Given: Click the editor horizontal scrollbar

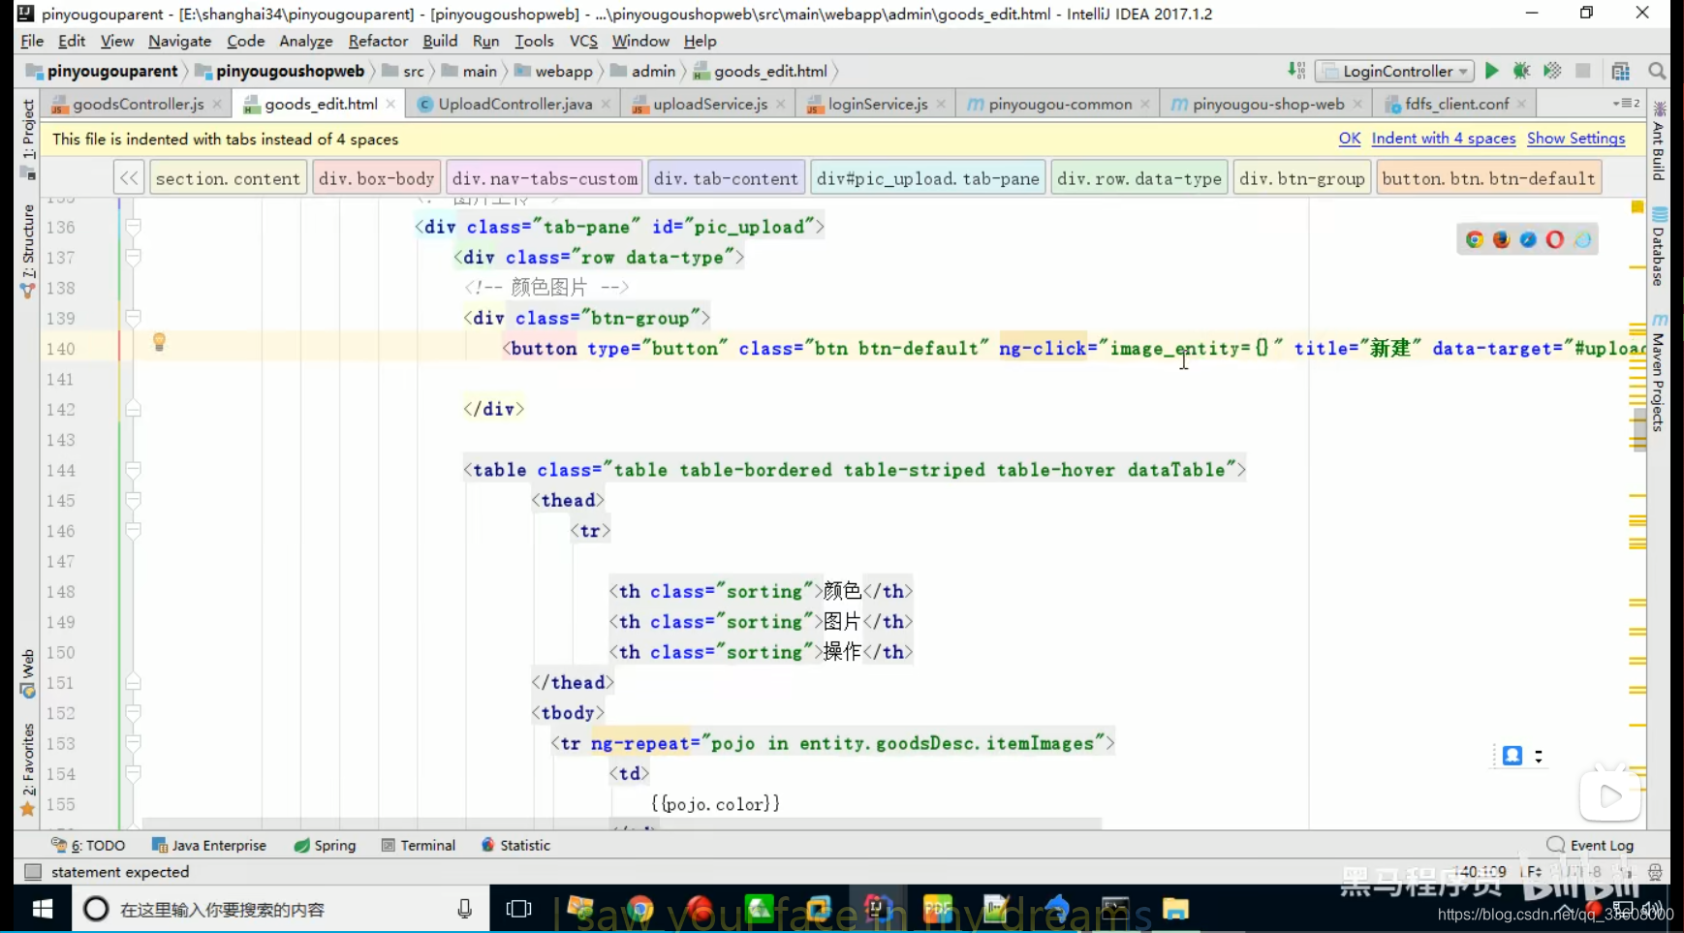Looking at the screenshot, I should pos(620,824).
